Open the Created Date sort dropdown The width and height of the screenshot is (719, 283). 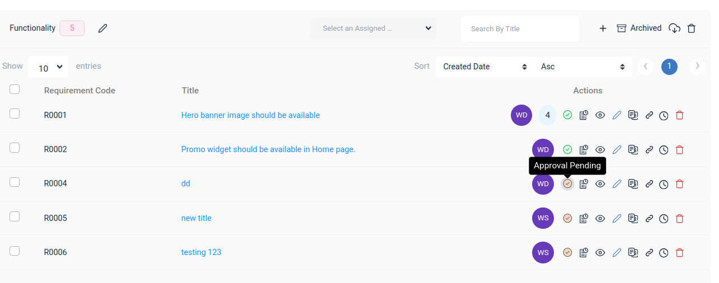485,67
